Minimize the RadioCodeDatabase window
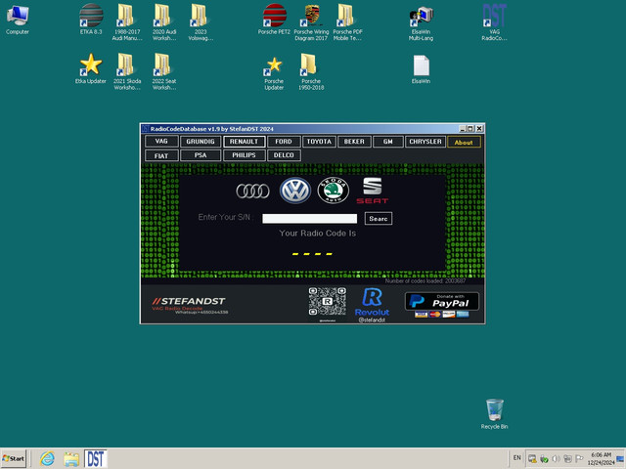 463,129
